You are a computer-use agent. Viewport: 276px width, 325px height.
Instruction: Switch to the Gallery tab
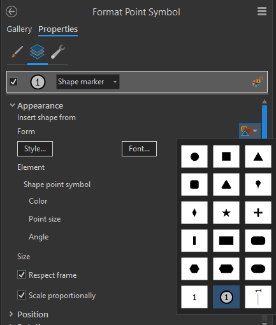click(x=19, y=29)
